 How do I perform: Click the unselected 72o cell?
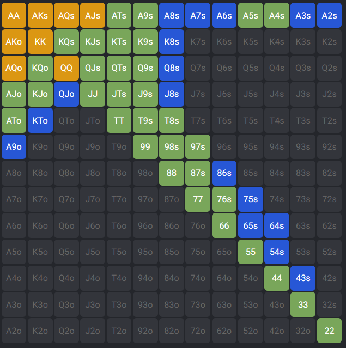coord(198,331)
